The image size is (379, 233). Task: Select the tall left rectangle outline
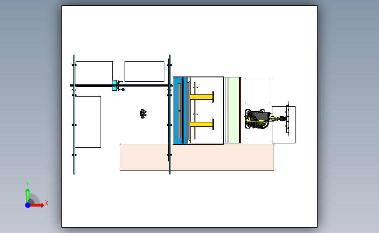click(x=88, y=122)
